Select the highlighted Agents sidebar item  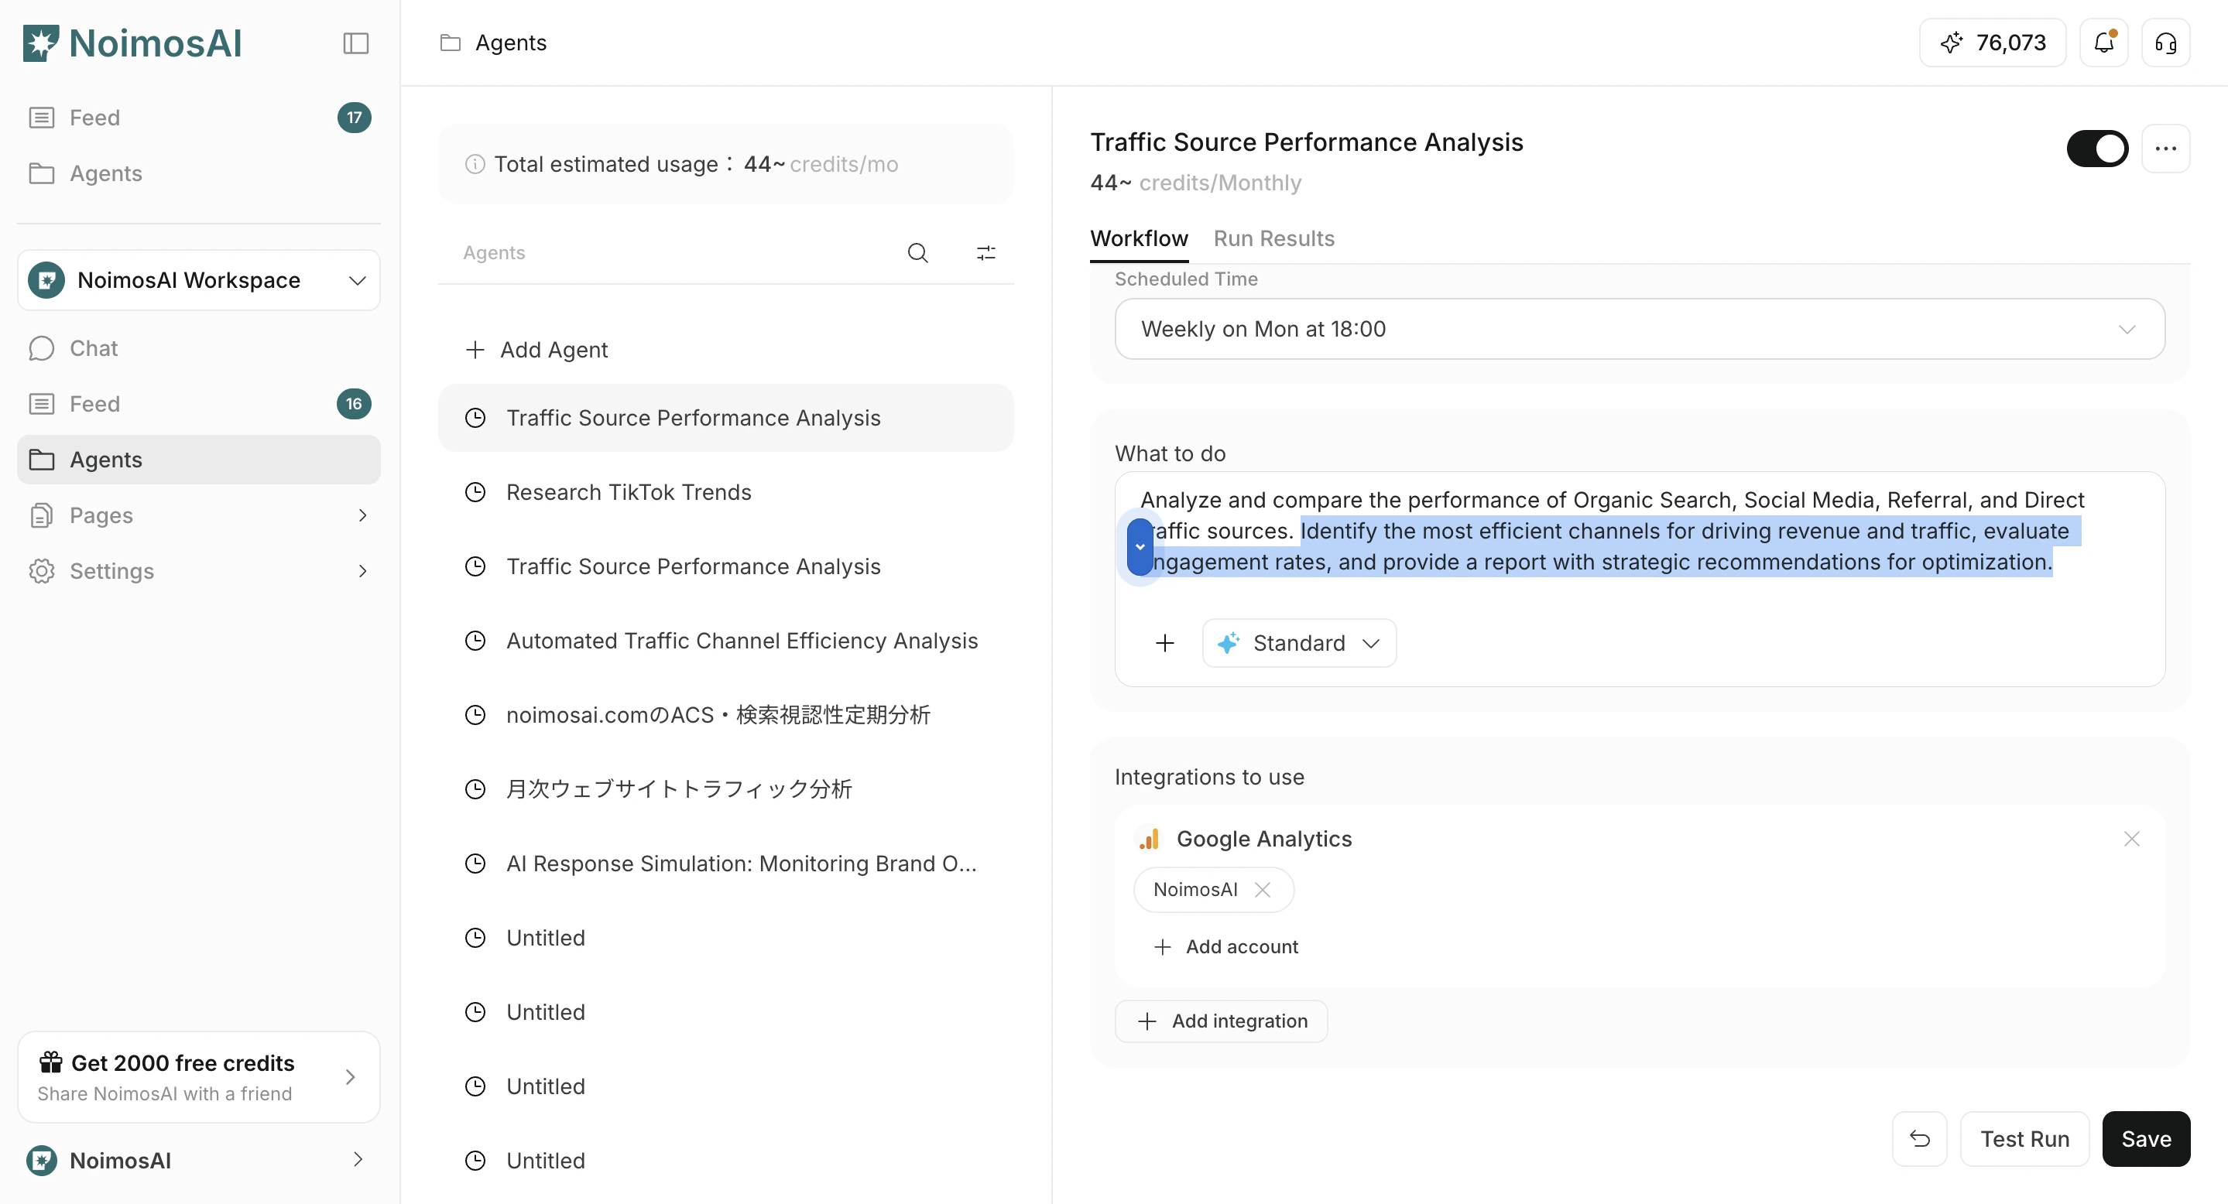click(199, 460)
